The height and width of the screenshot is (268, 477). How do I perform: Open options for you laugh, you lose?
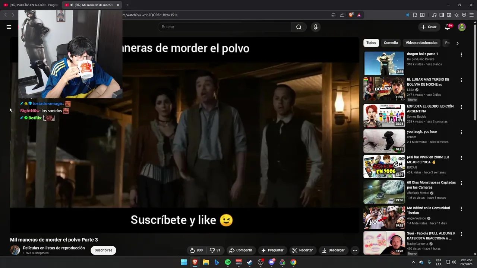click(461, 132)
